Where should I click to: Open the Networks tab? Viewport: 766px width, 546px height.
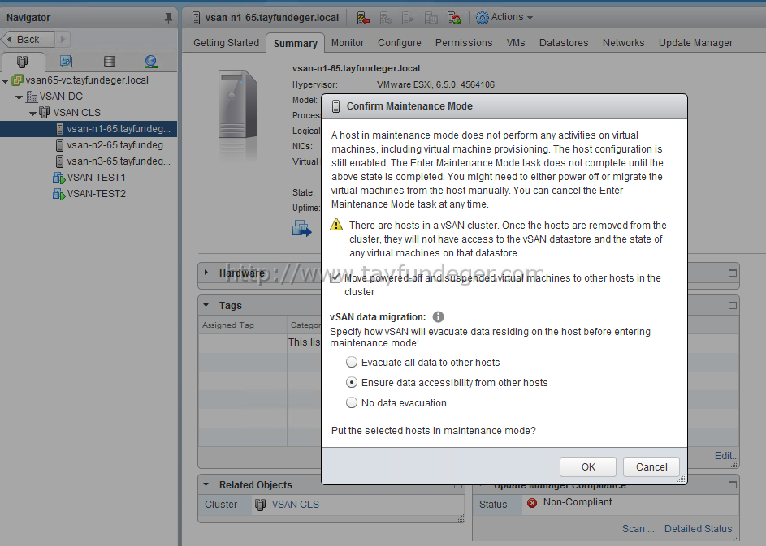623,43
